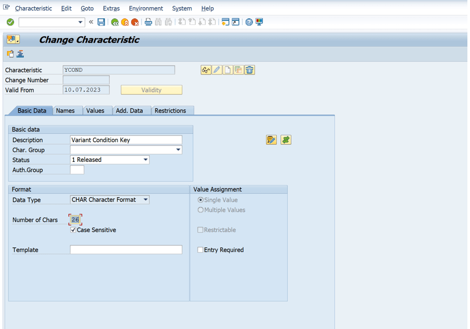Click the Copy with template icon
This screenshot has height=329, width=470.
[238, 70]
